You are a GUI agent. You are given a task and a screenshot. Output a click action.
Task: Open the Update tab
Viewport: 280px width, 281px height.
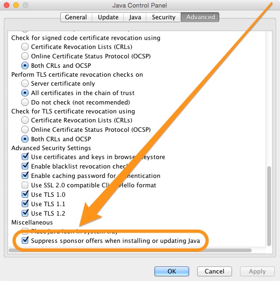[x=108, y=17]
